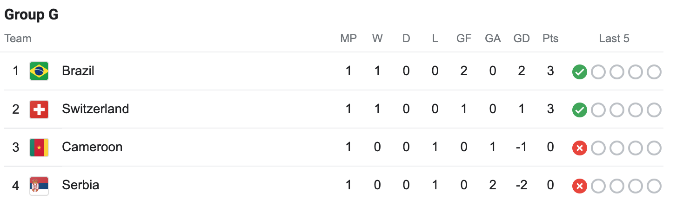Open the Switzerland team link
Screen dimensions: 683x206
[95, 109]
